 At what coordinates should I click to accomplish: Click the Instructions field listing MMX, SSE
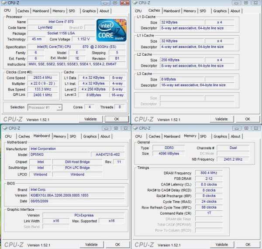coord(77,64)
